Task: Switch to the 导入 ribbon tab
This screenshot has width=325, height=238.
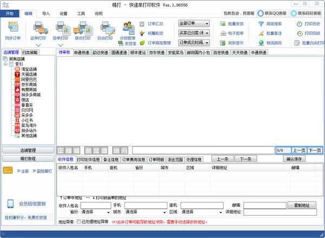Action: click(46, 12)
